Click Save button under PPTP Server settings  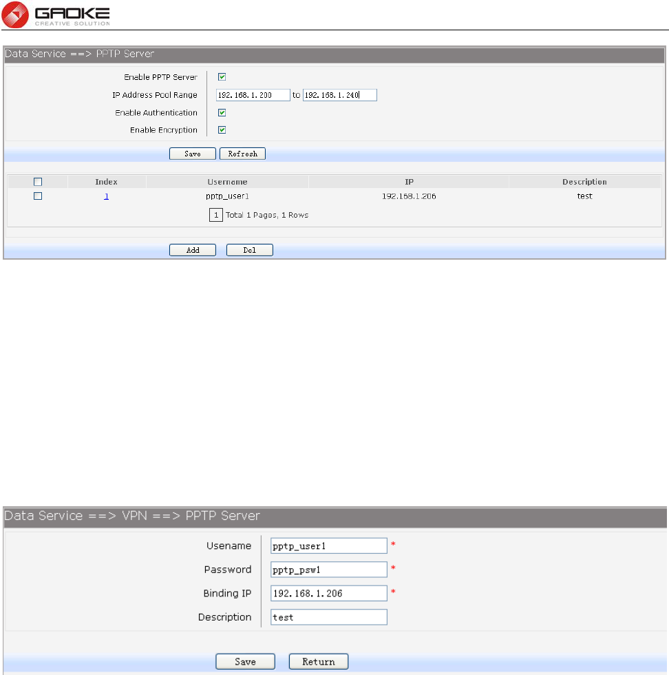(x=193, y=154)
